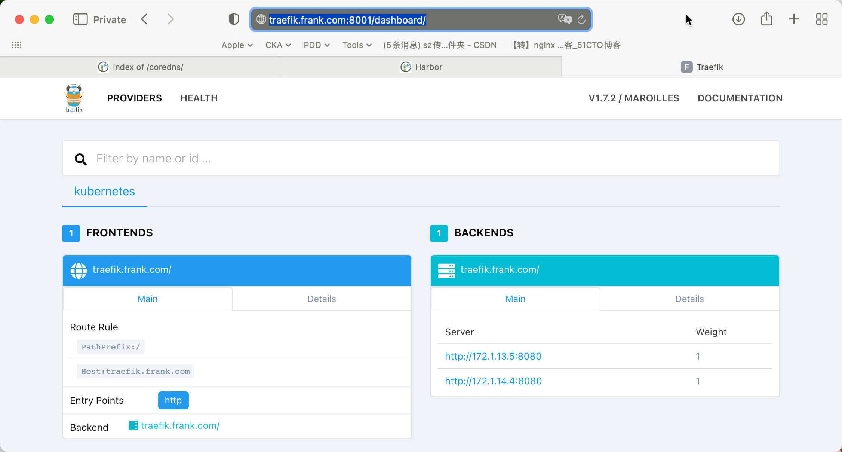
Task: Open Safari sidebar panel icon
Action: tap(80, 19)
